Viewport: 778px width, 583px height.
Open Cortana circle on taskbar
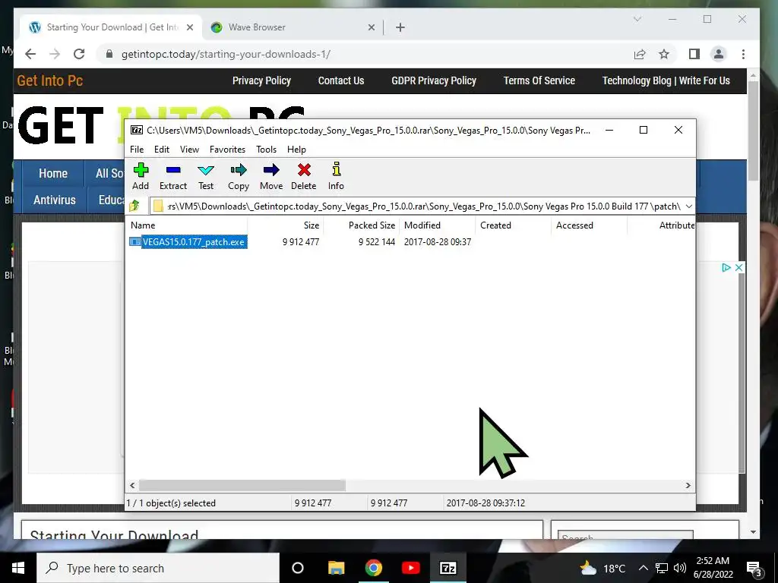coord(298,568)
